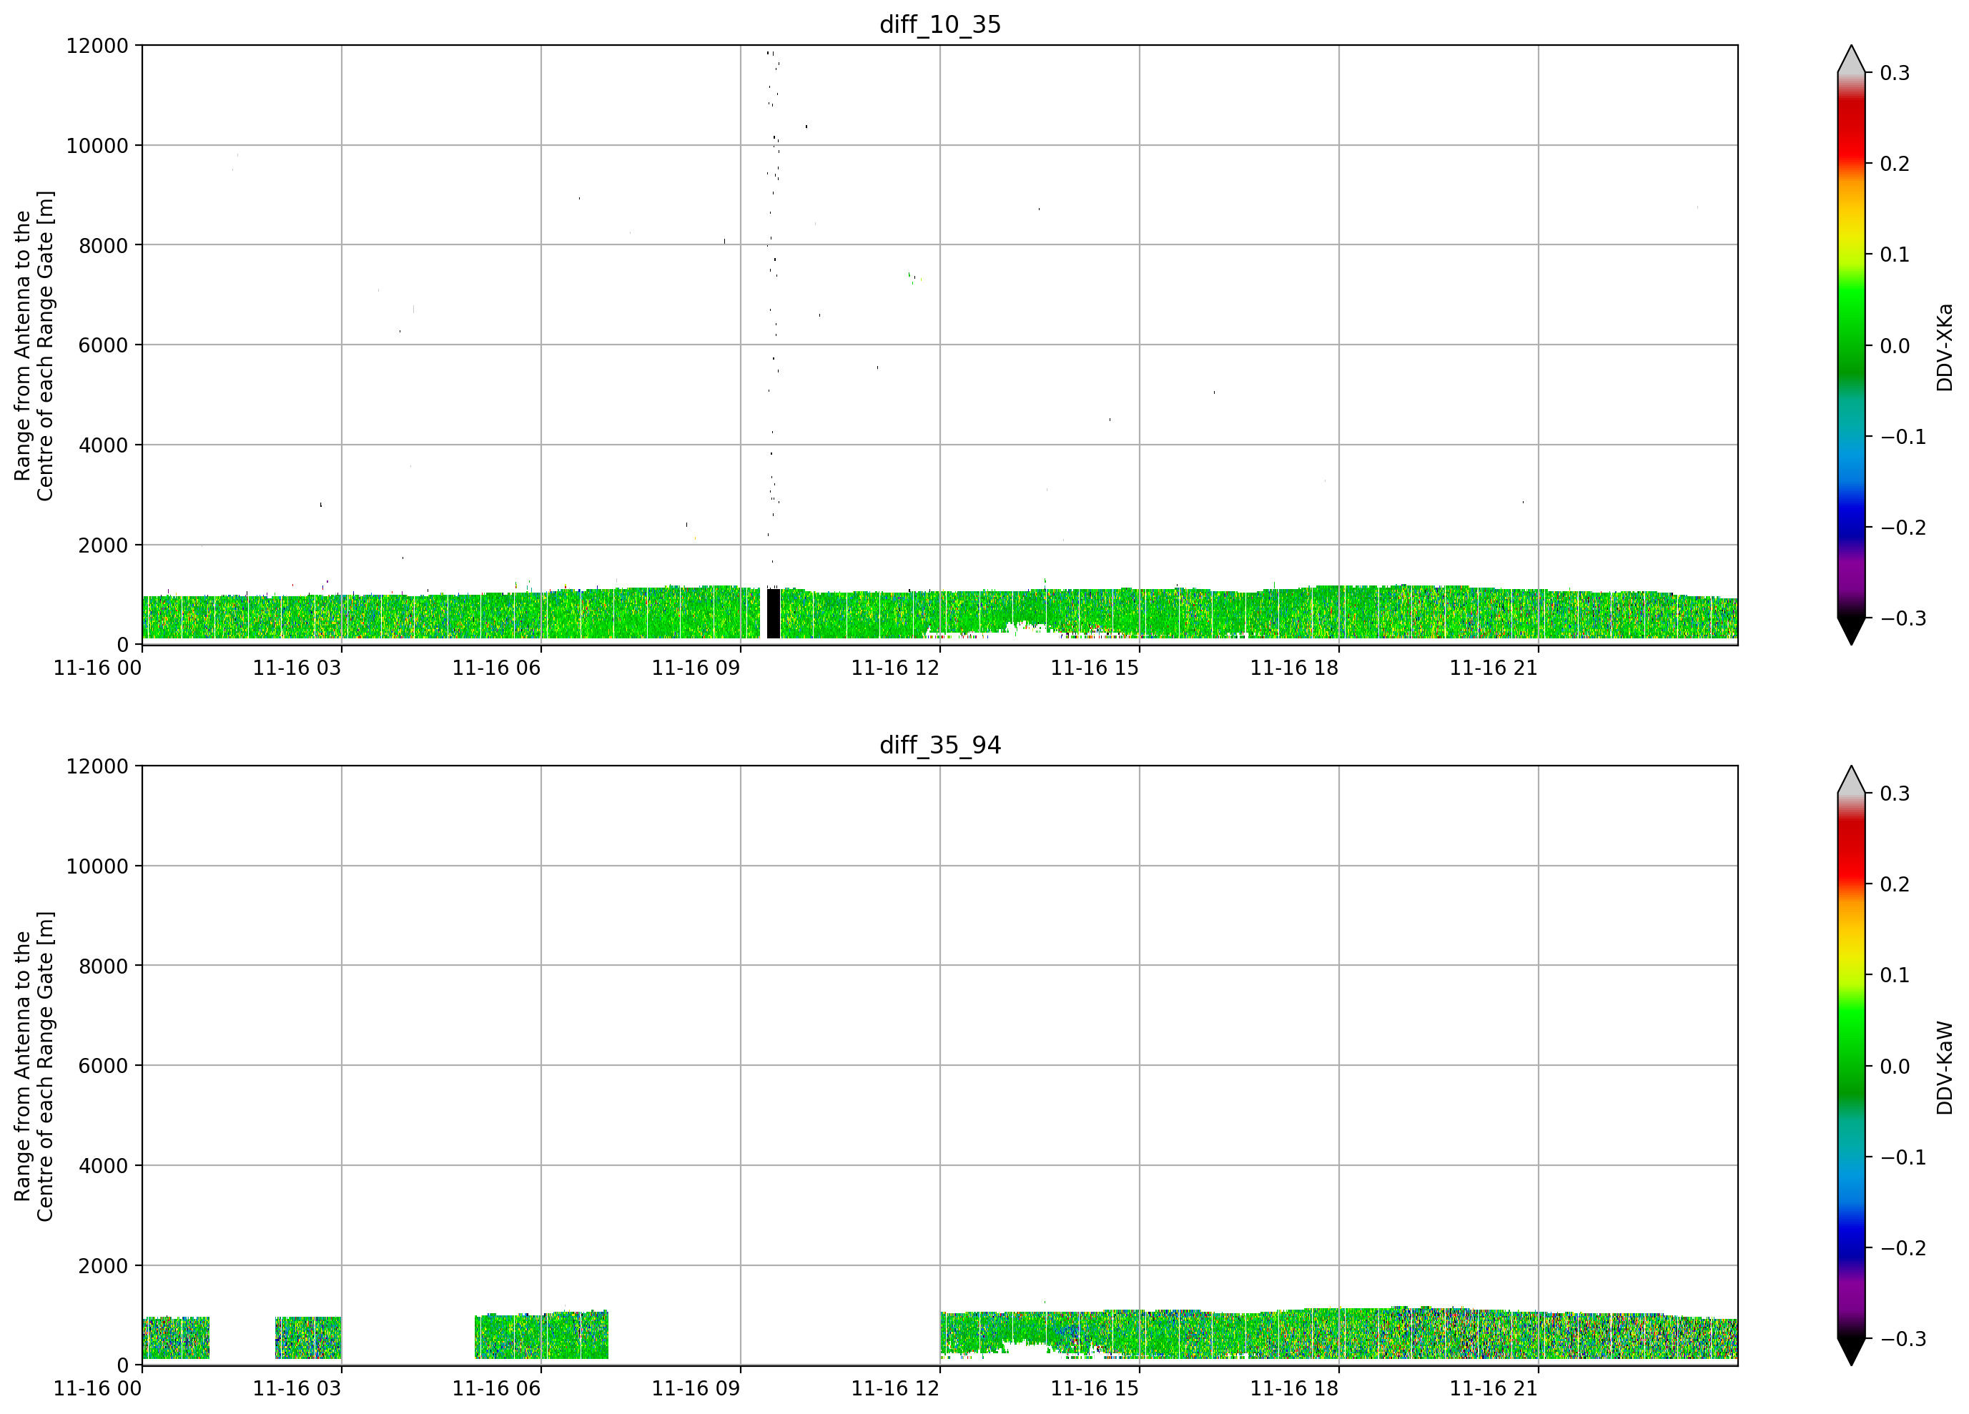Viewport: 1969px width, 1414px height.
Task: Click the 11-16 09 x-tick under diff_10_35
Action: 696,668
